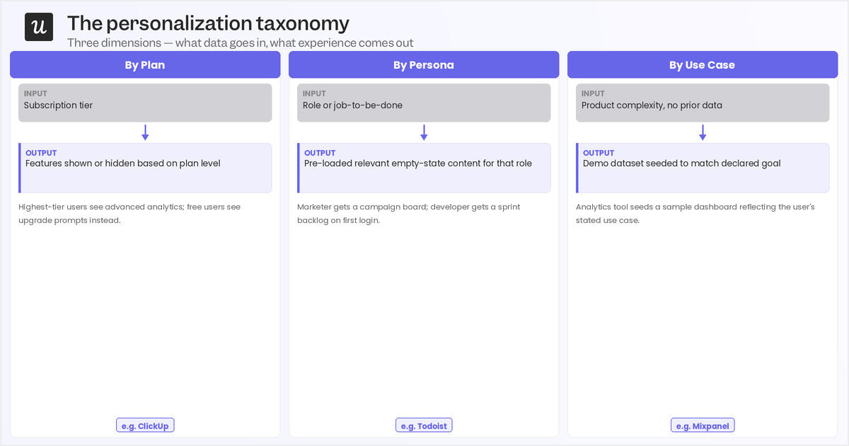Click the e.g. ClickUp badge
This screenshot has height=446, width=849.
tap(145, 425)
